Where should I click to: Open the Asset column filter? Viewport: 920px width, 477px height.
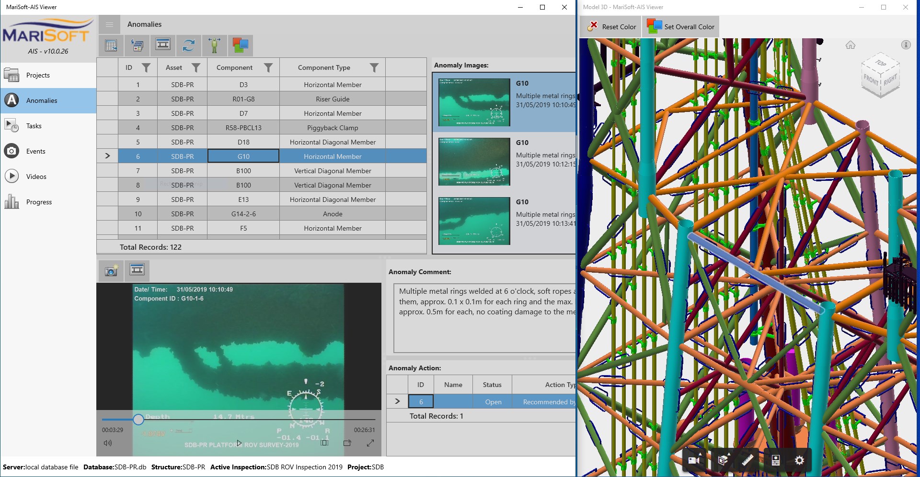[196, 68]
